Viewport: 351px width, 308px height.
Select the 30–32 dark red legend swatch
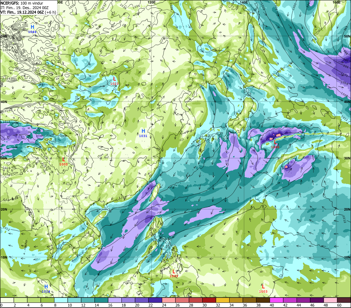[209, 300]
